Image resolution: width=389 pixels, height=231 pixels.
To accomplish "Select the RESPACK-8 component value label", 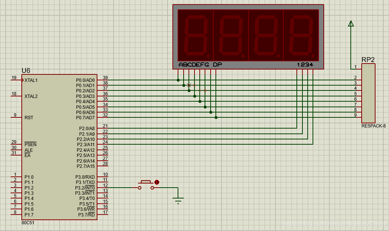I will coord(373,126).
